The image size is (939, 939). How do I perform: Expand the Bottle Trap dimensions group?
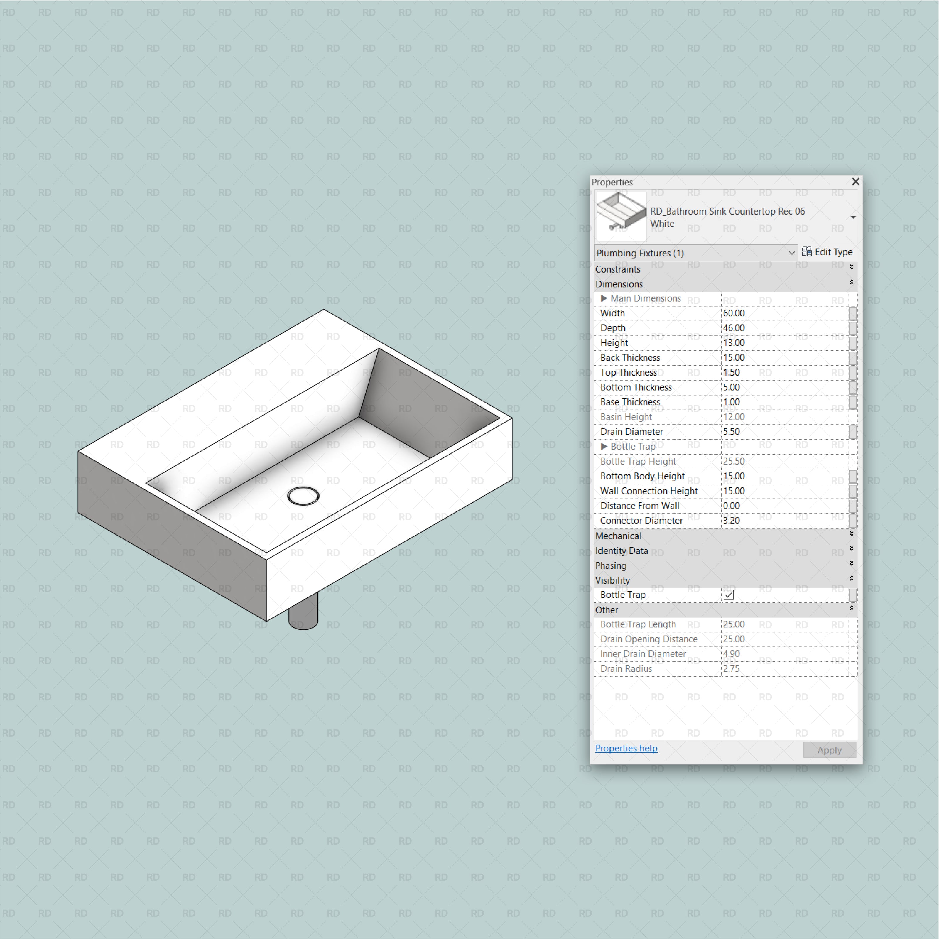pyautogui.click(x=604, y=446)
